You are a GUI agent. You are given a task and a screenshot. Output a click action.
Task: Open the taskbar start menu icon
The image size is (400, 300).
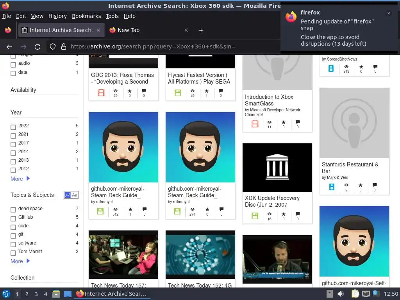pos(6,294)
